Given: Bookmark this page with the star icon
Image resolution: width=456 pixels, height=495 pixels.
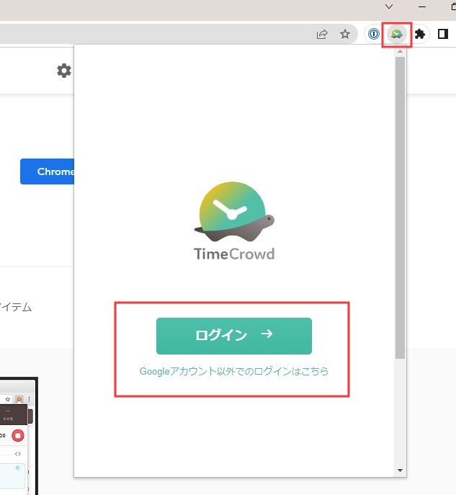Looking at the screenshot, I should [x=345, y=34].
